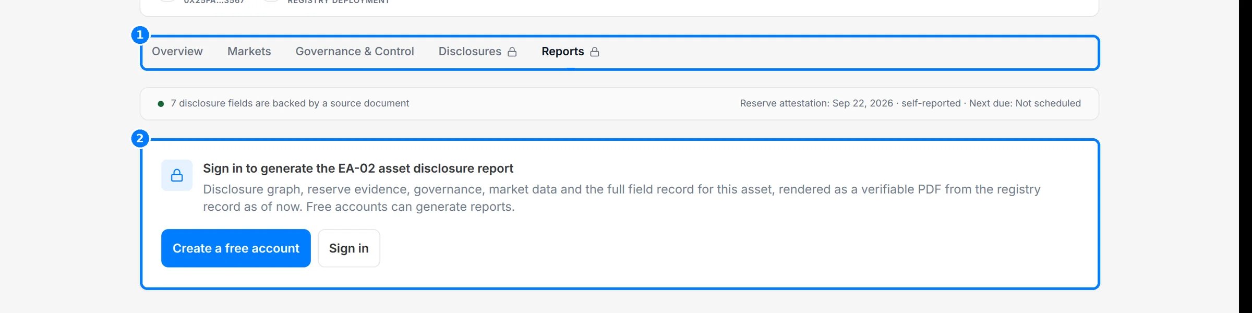
Task: Click the blue lock icon in sign-in card
Action: (x=177, y=175)
